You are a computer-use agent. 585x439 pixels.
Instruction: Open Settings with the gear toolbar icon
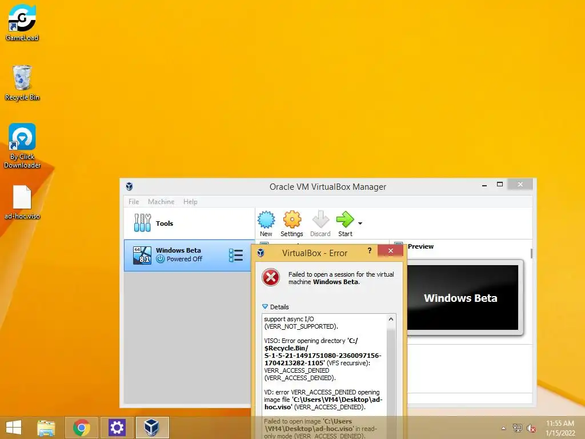pyautogui.click(x=292, y=224)
